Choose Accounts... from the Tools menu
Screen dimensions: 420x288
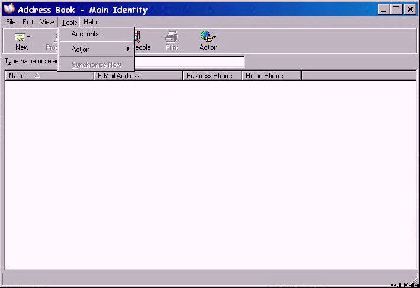(97, 34)
